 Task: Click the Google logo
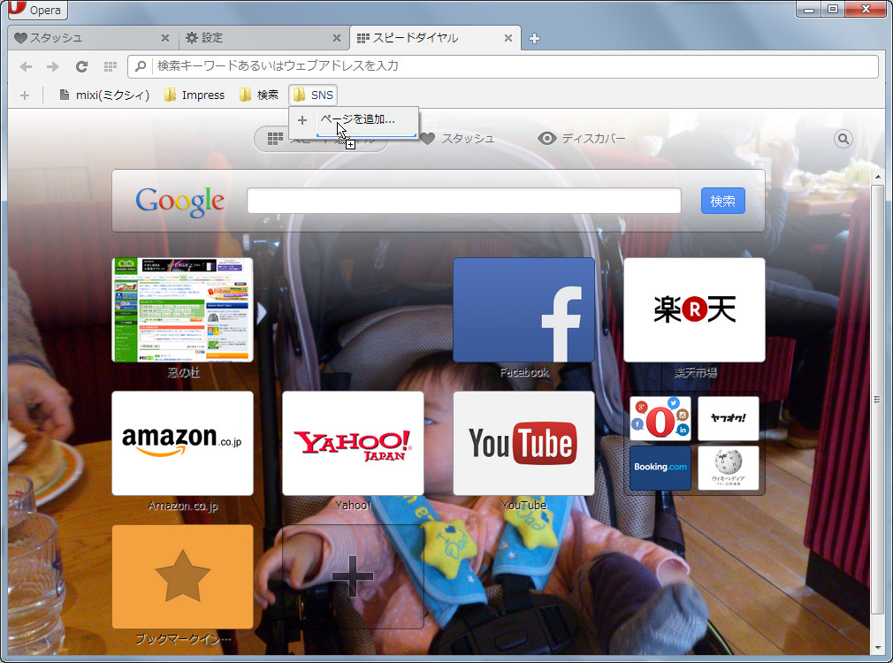[180, 201]
